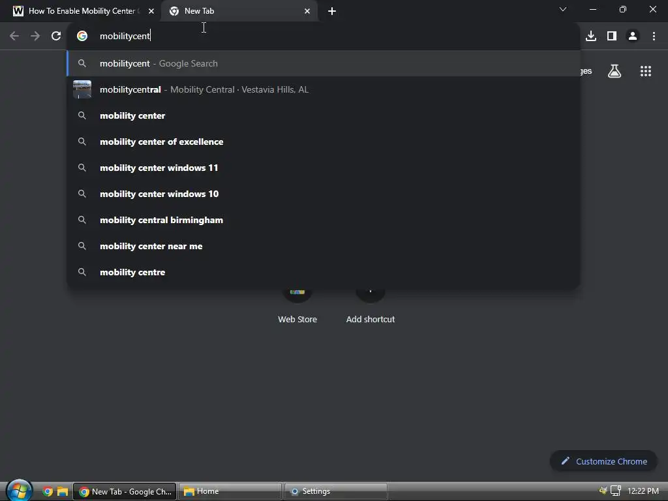
Task: Select 'mobility center near me' suggestion
Action: (324, 246)
